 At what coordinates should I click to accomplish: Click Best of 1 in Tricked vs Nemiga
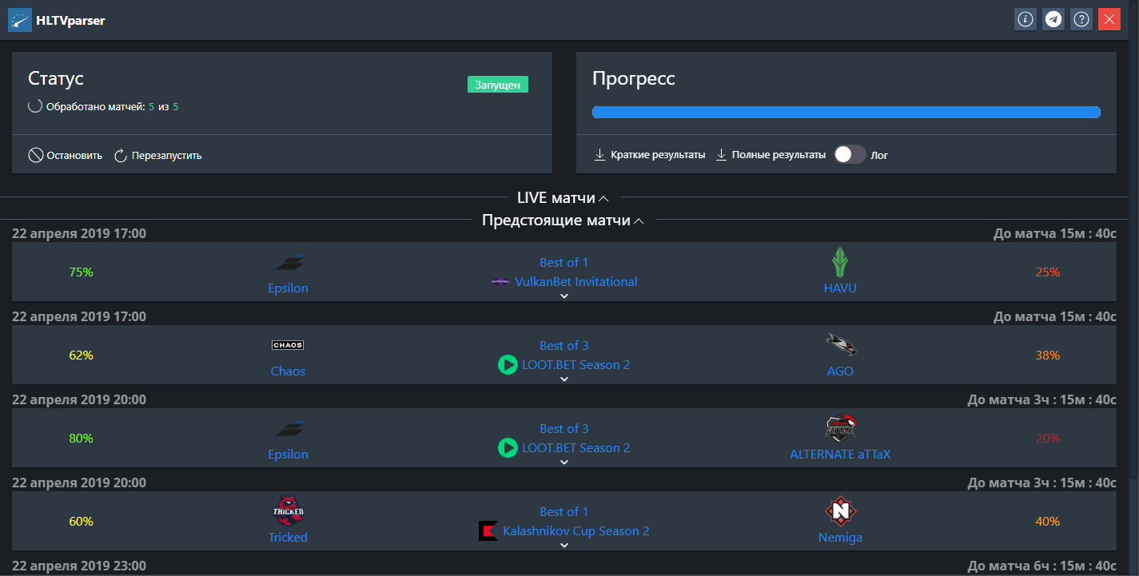pos(564,512)
